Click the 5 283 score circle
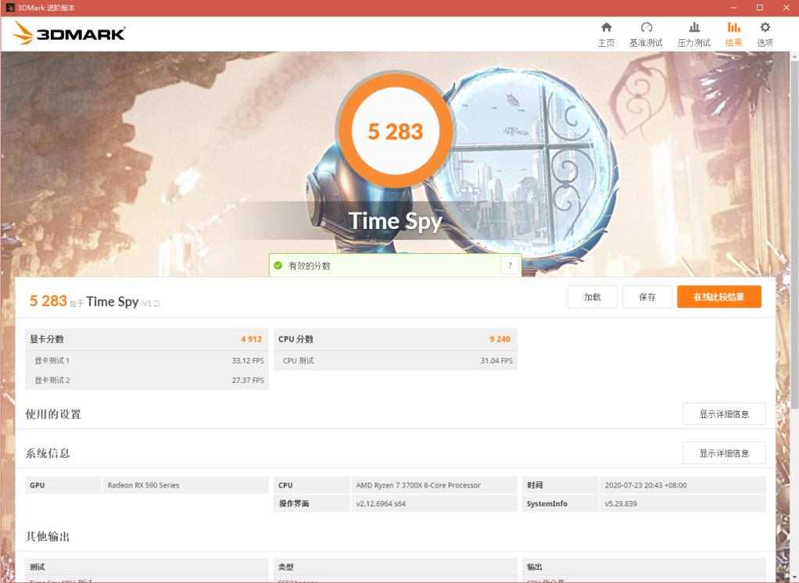799x583 pixels. pyautogui.click(x=396, y=131)
